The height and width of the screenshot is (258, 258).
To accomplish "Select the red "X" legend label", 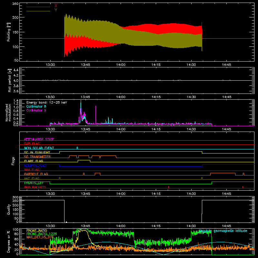I will pos(56,6).
